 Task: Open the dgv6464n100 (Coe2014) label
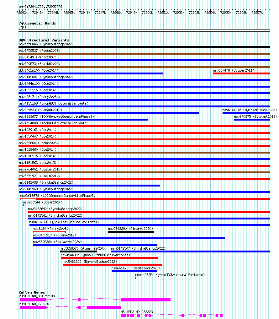[39, 84]
